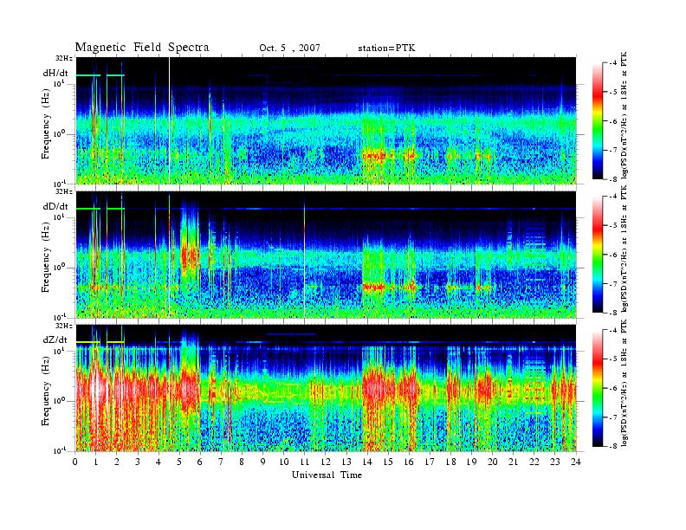Click the 32Hz label of dD/dt panel
This screenshot has width=686, height=530.
(x=64, y=191)
